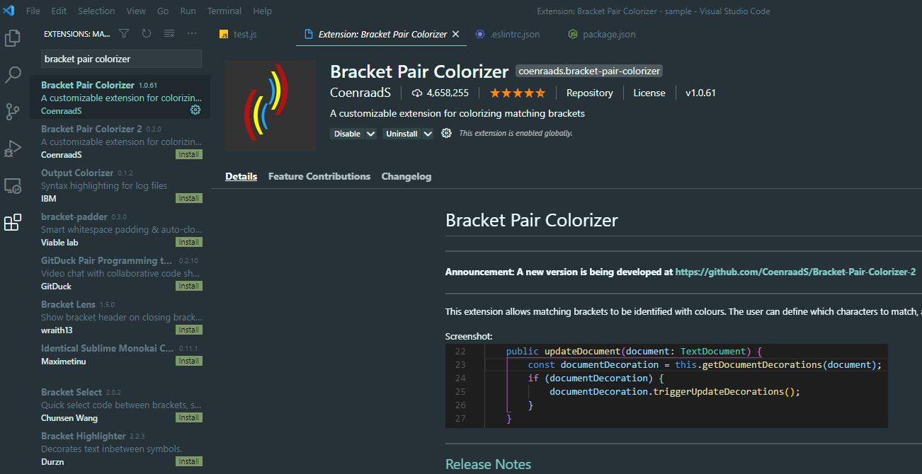Click the five-star rating

(x=517, y=93)
